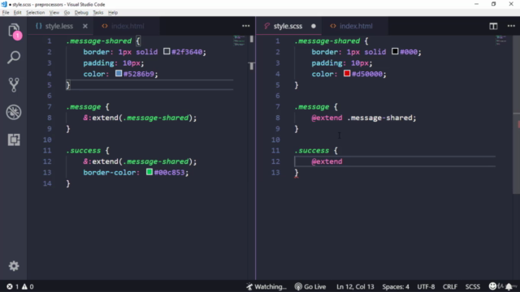The image size is (520, 292).
Task: Open the File menu
Action: click(6, 13)
